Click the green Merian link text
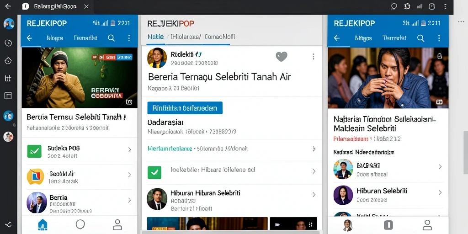Screen dimensions: 468x234 pyautogui.click(x=170, y=149)
